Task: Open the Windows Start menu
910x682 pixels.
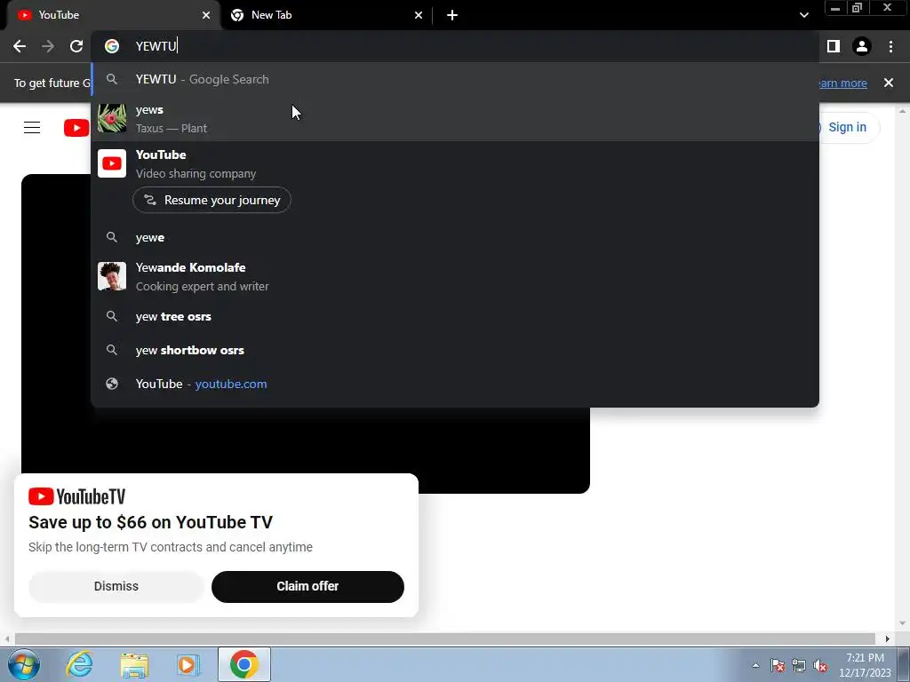Action: [x=23, y=664]
